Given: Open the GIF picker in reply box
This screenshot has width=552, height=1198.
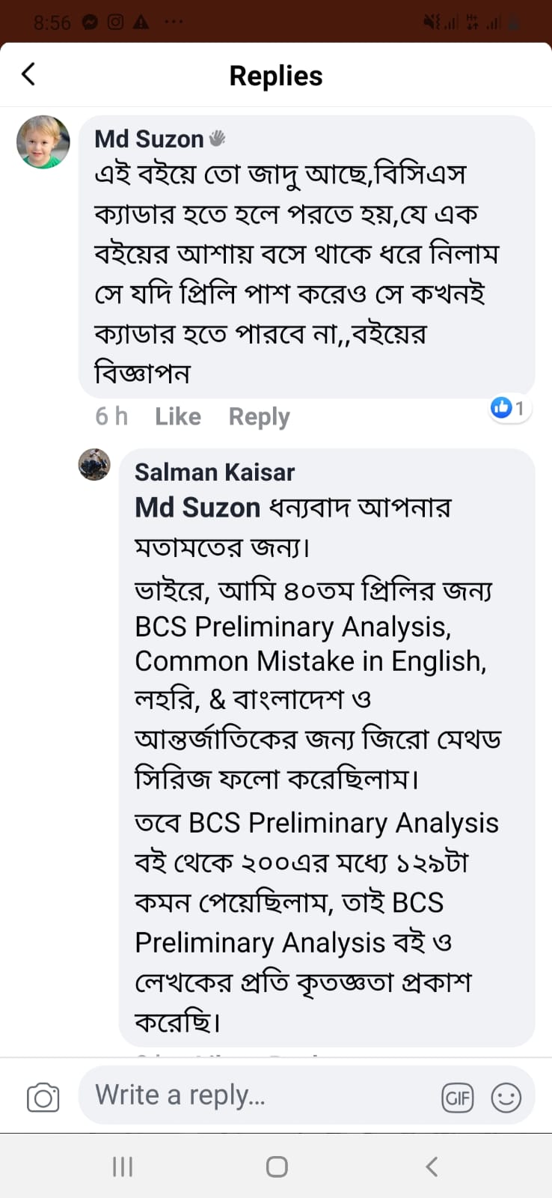Looking at the screenshot, I should coord(457,1098).
